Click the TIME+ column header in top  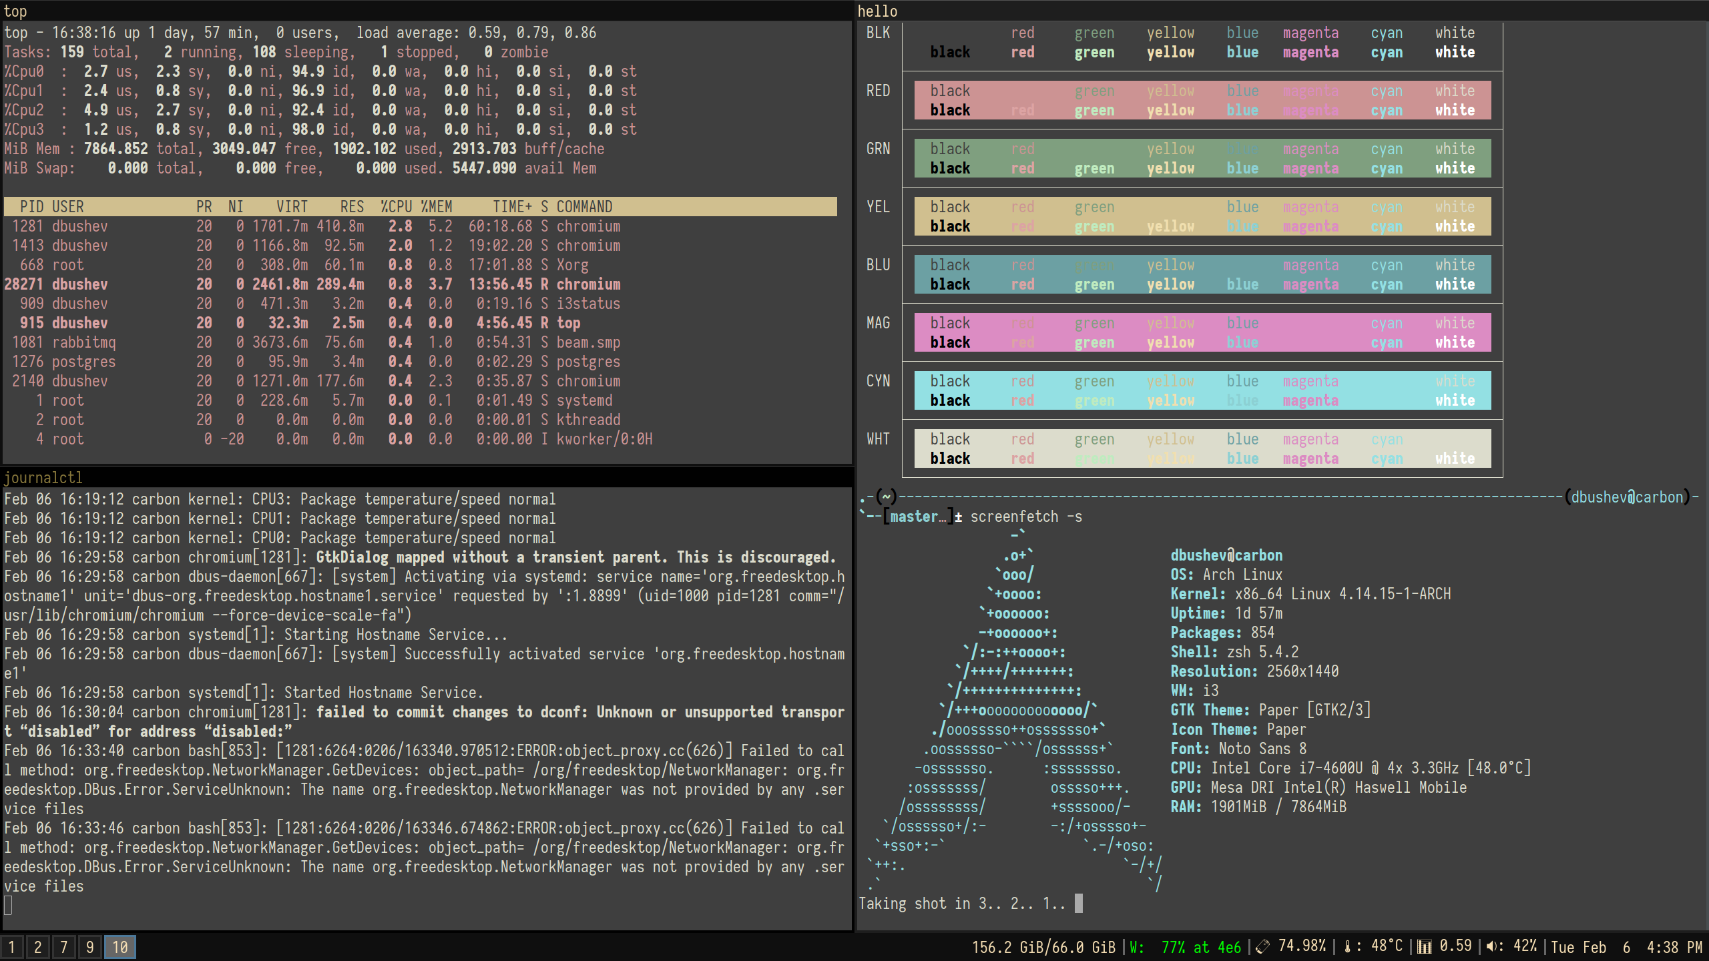(512, 207)
